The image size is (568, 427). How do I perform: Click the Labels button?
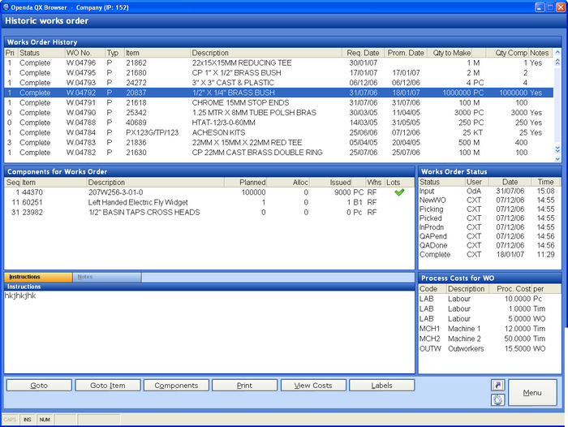click(x=382, y=386)
